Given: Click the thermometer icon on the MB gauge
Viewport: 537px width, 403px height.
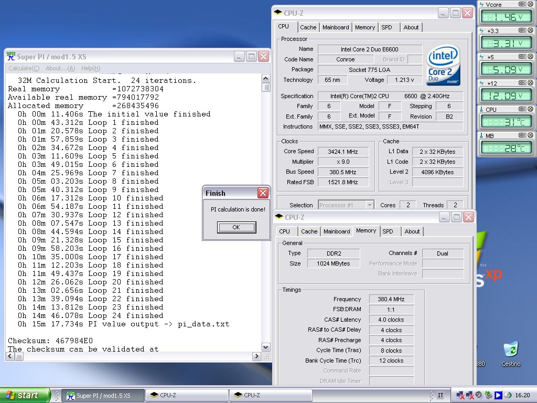Looking at the screenshot, I should (x=481, y=136).
